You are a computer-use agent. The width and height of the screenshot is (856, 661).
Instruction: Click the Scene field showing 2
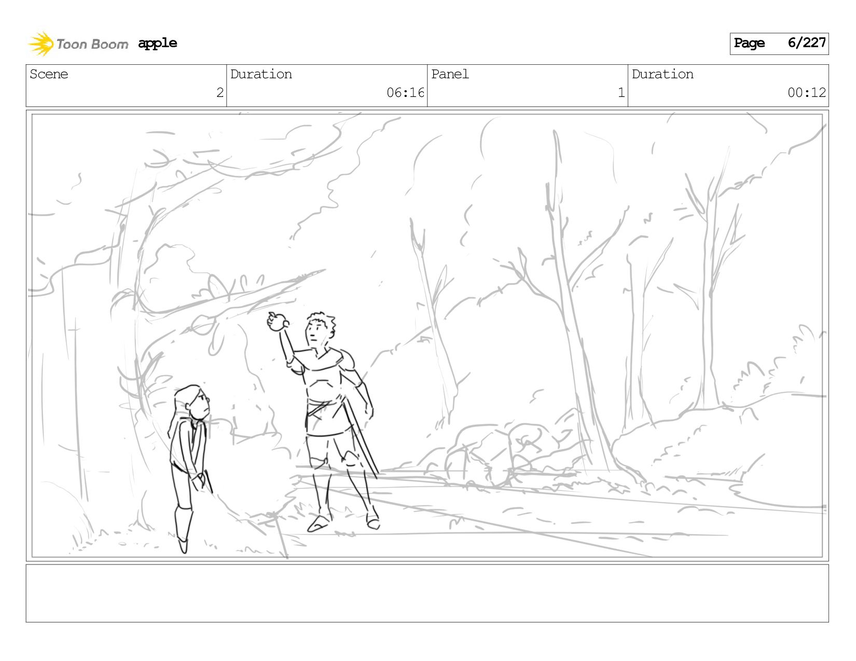pos(126,86)
